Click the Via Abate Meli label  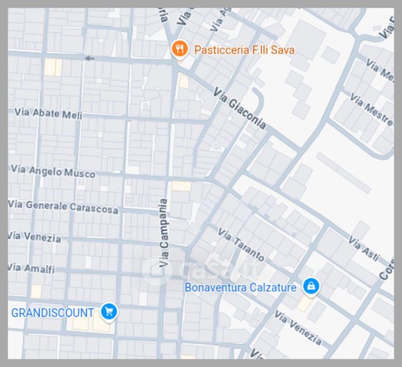[48, 114]
